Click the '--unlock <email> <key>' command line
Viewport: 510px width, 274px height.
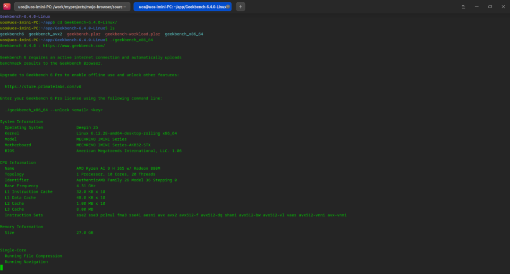(x=54, y=110)
